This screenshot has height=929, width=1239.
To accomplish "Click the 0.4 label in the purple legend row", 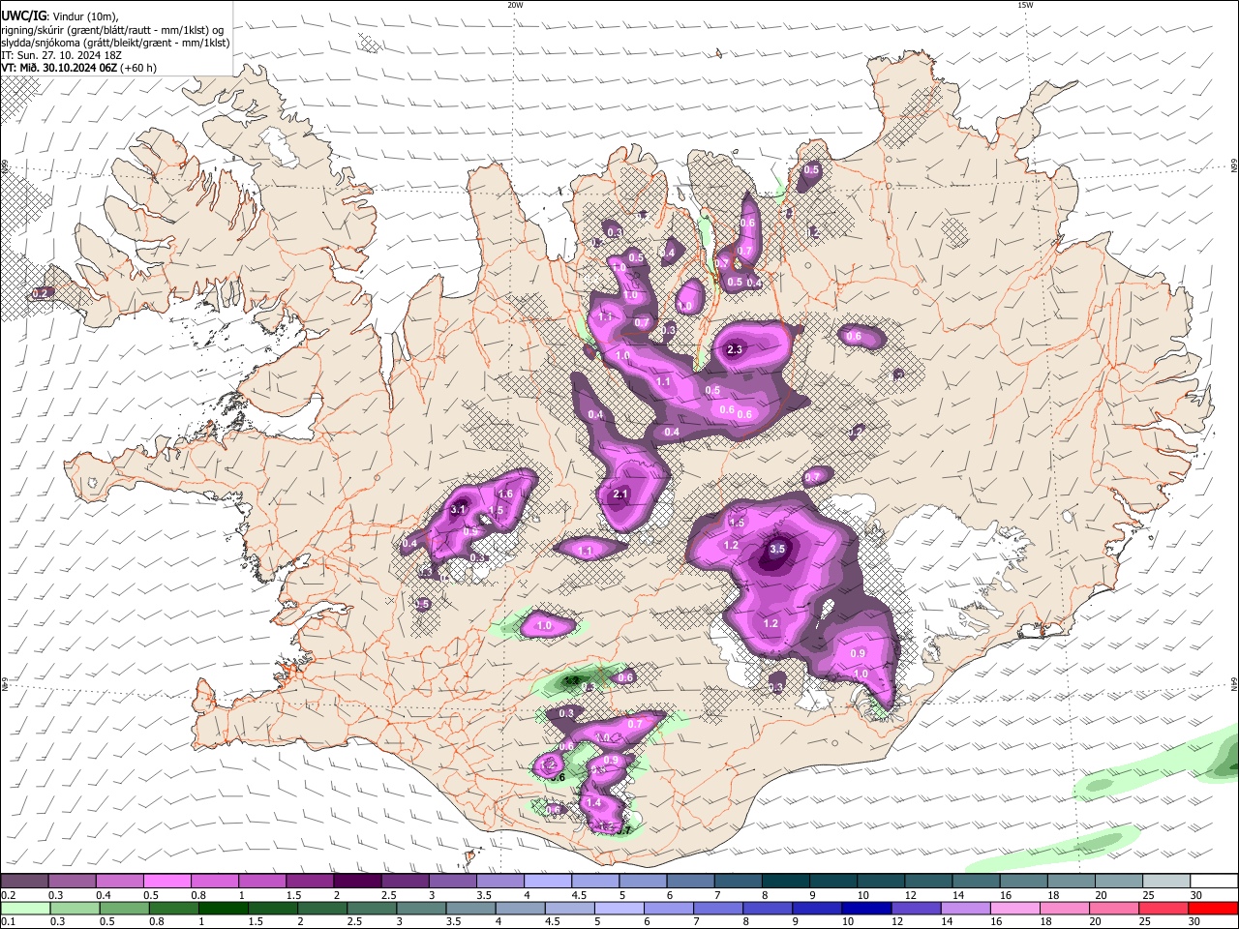I will tap(104, 895).
